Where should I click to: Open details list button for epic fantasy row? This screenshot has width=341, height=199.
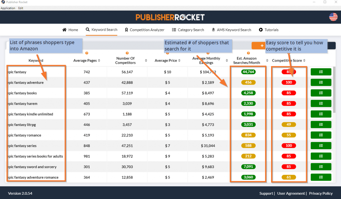coord(321,72)
